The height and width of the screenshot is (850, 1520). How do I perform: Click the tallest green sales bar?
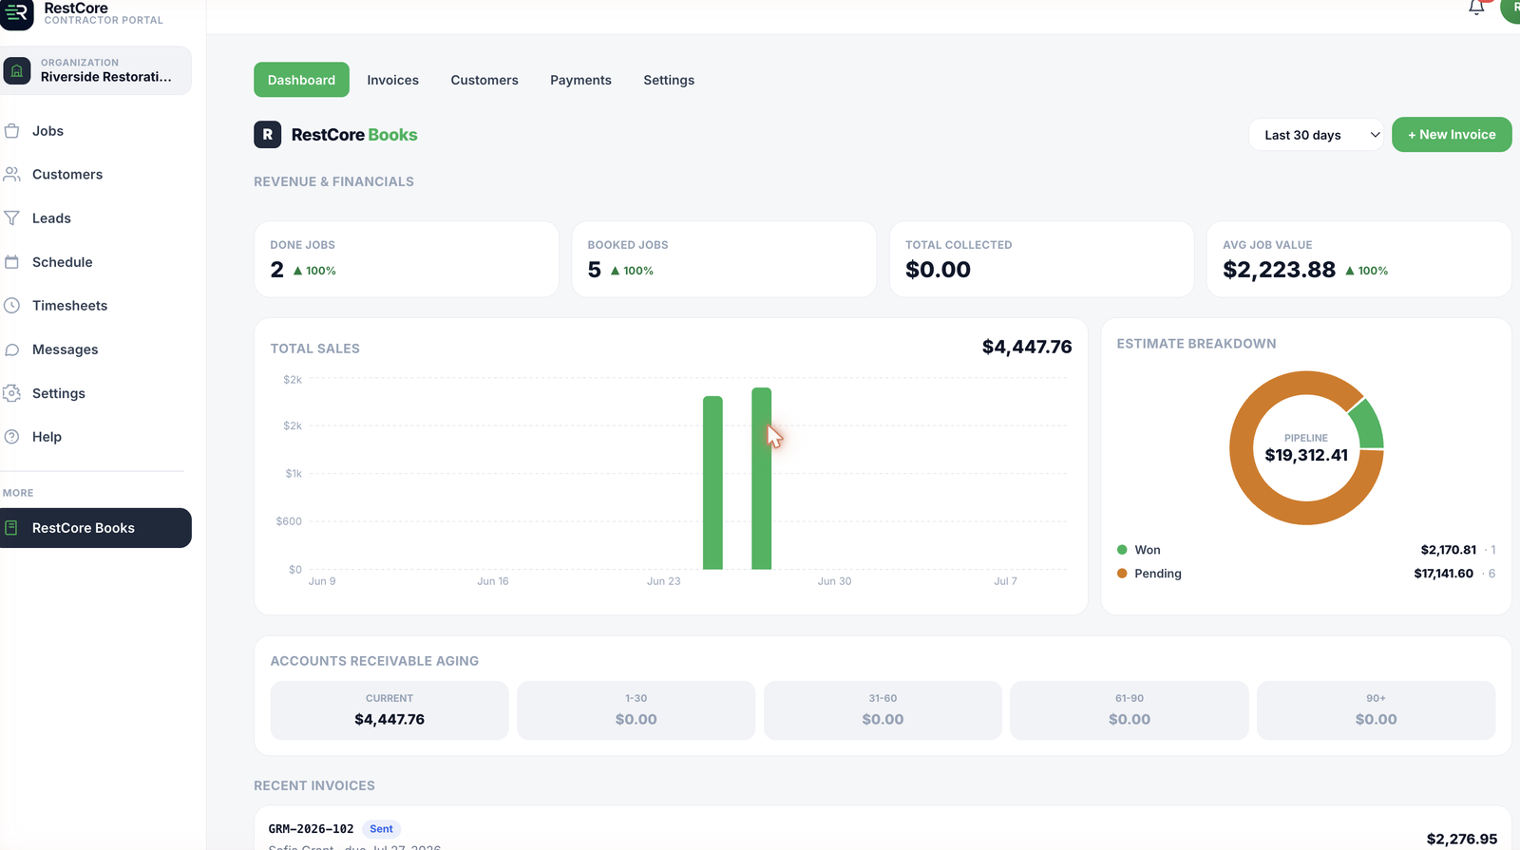click(x=761, y=479)
